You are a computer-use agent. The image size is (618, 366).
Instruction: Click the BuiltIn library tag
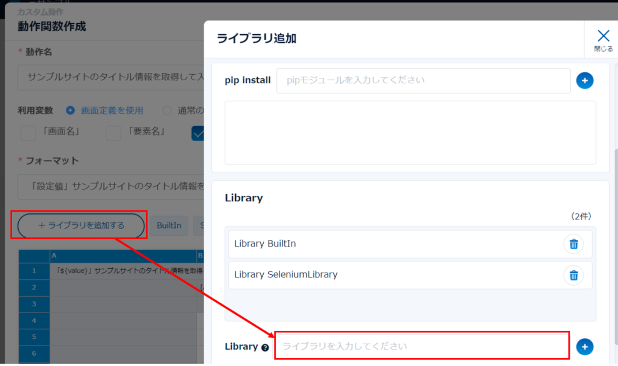[169, 226]
